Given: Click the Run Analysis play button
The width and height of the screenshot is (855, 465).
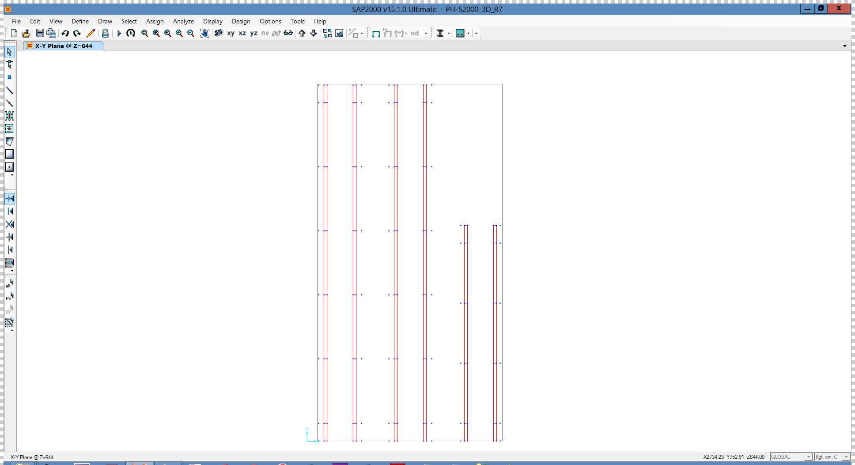Looking at the screenshot, I should coord(119,33).
